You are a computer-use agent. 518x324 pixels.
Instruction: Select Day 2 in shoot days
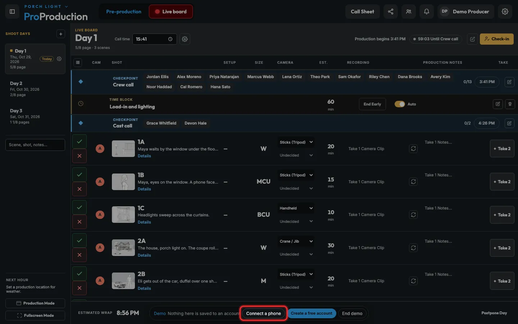click(x=35, y=89)
